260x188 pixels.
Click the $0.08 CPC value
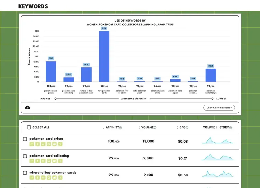(183, 142)
